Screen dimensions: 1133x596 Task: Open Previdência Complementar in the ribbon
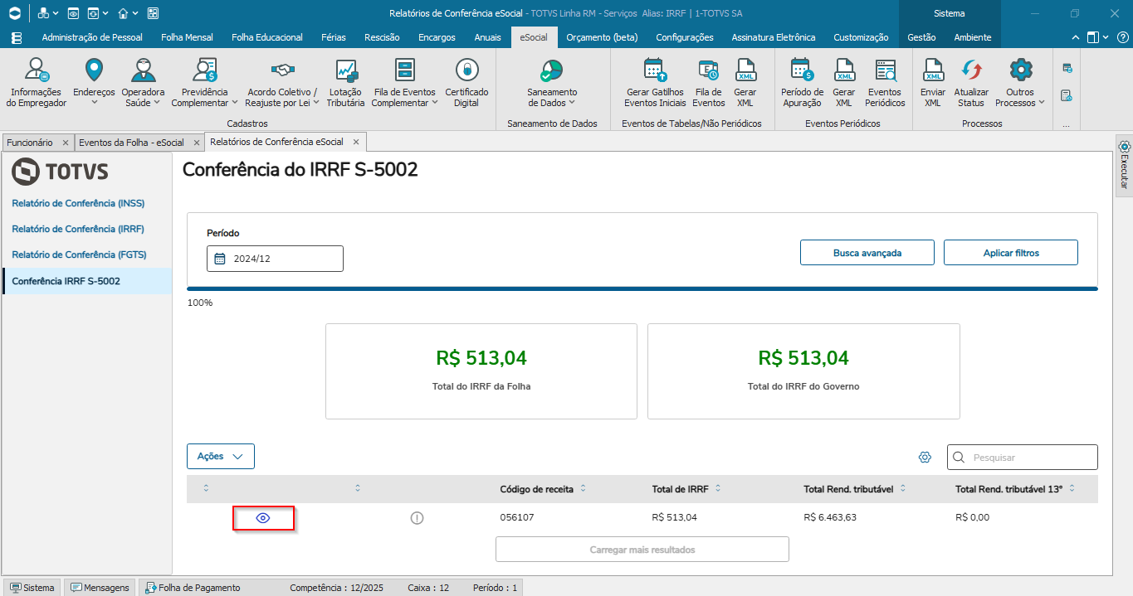tap(204, 83)
